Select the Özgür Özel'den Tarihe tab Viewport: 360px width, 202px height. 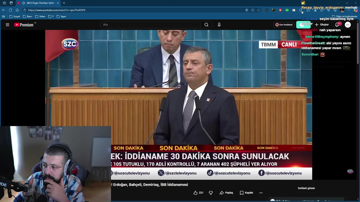point(38,3)
